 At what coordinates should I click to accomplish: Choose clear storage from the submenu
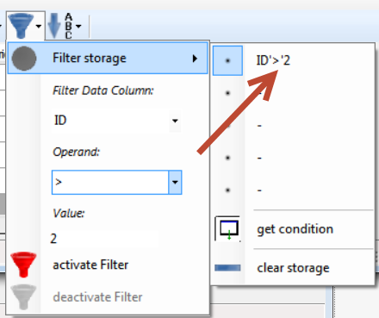coord(293,268)
